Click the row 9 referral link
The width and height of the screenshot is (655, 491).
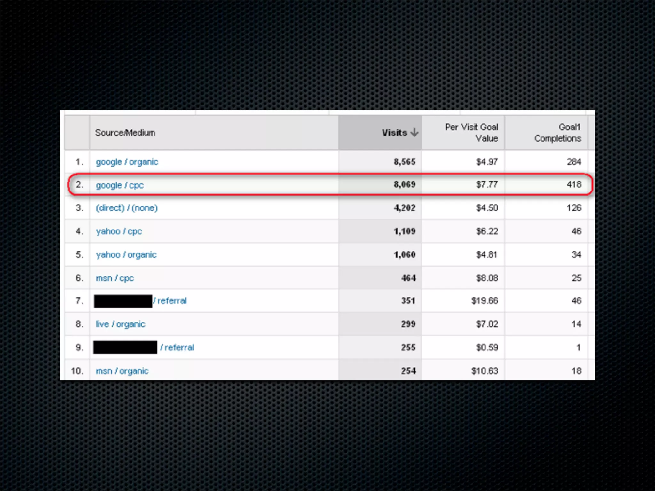pos(178,347)
